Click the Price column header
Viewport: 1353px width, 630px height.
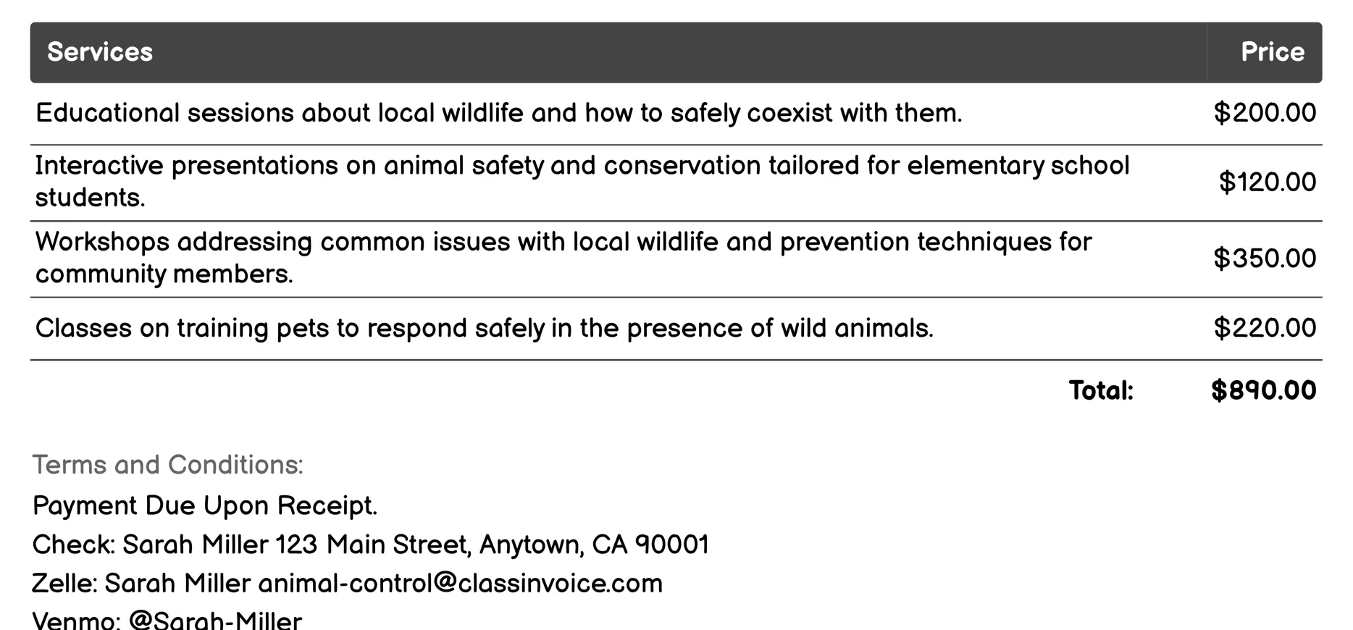pyautogui.click(x=1272, y=52)
